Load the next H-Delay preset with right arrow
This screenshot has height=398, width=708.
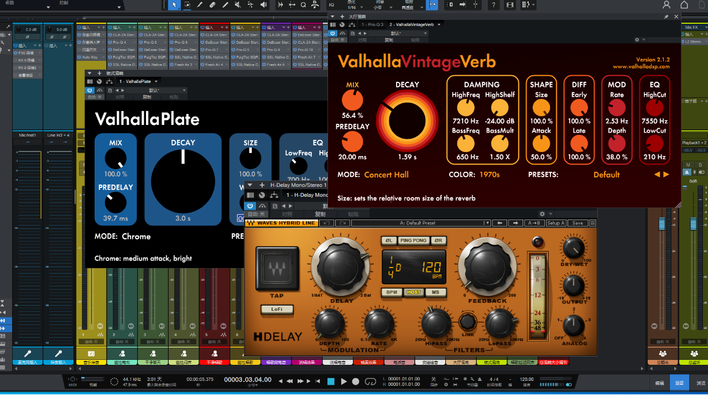[516, 223]
